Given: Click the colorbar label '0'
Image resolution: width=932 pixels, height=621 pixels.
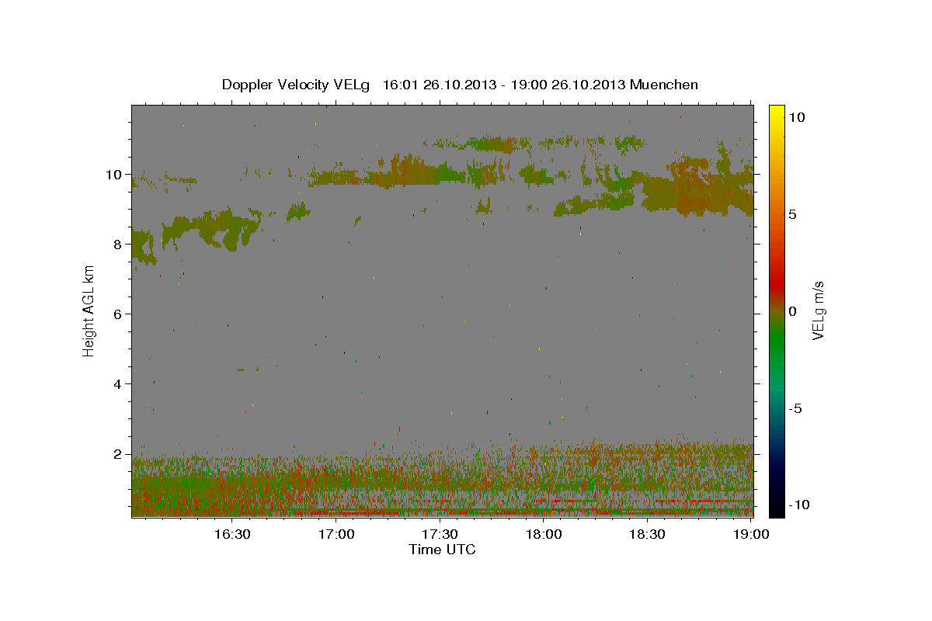Looking at the screenshot, I should coord(792,311).
